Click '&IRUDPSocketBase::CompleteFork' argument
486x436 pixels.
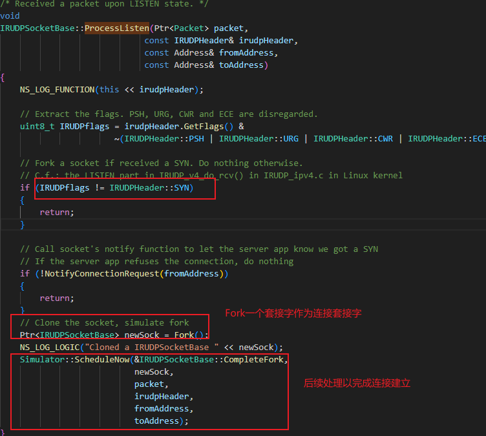coord(209,360)
